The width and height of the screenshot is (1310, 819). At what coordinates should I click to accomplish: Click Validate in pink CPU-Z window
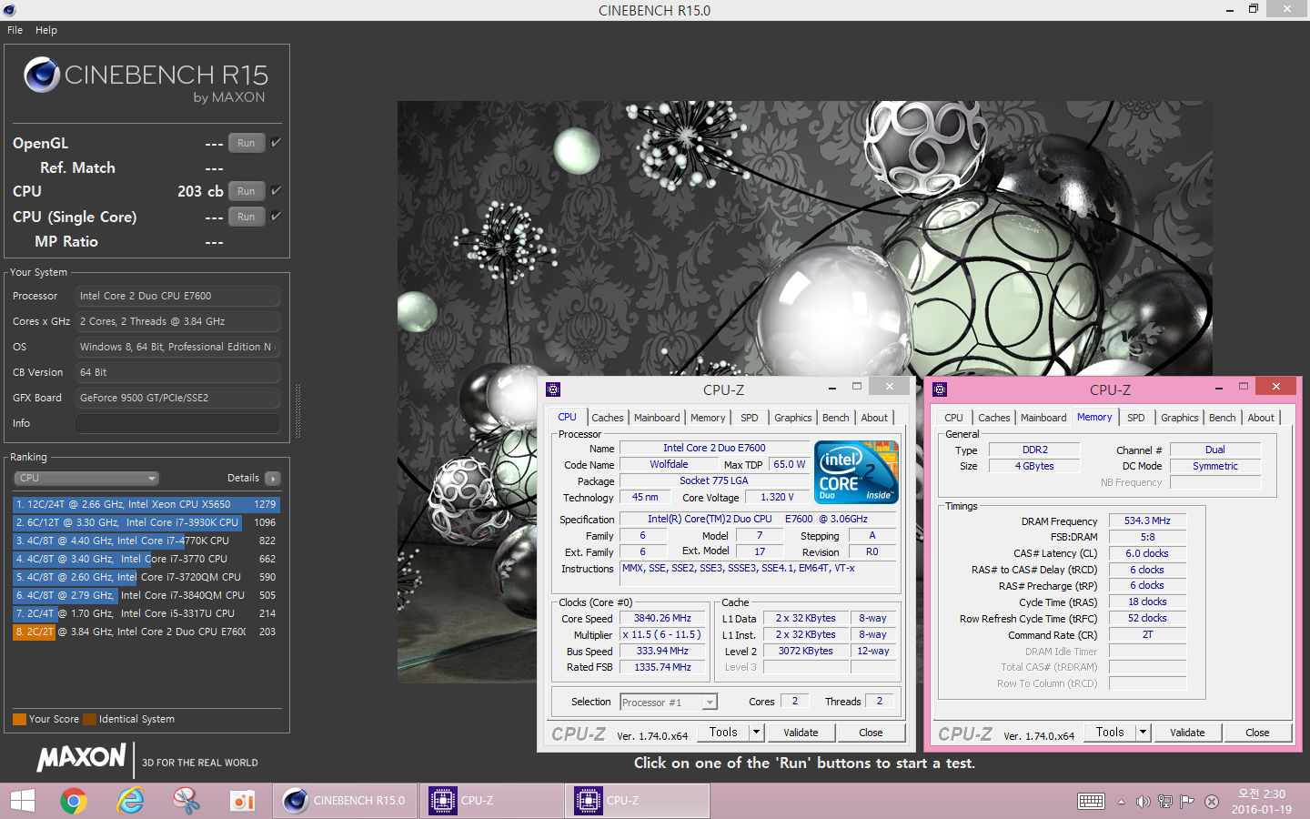click(x=1187, y=733)
